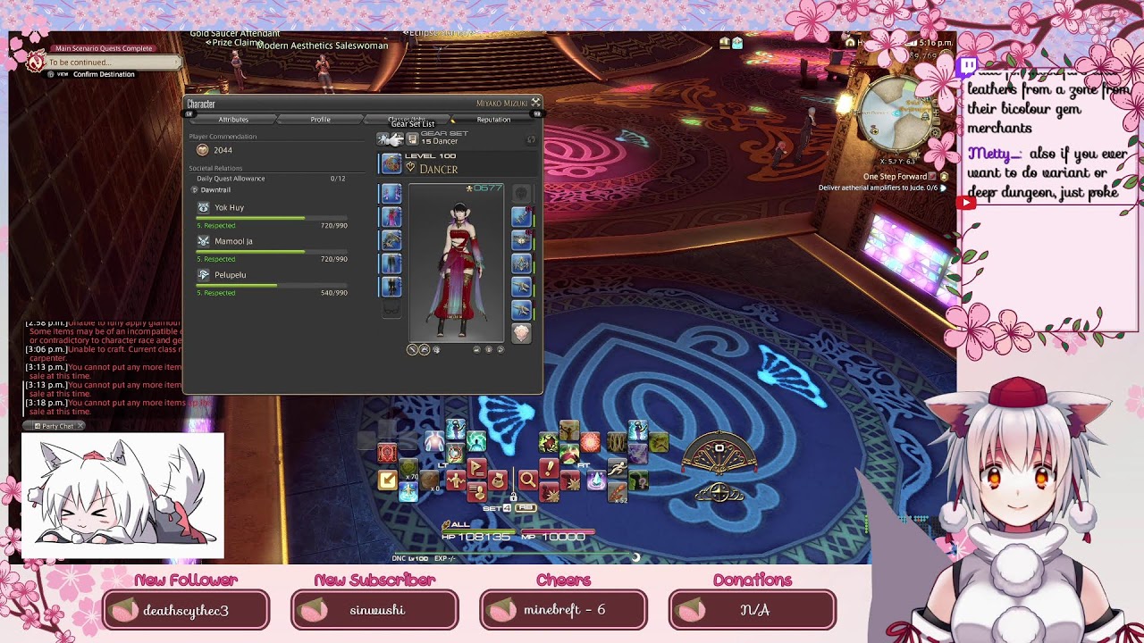Click the blue crystal teleport hotbar icon
Image resolution: width=1144 pixels, height=643 pixels.
pos(596,480)
